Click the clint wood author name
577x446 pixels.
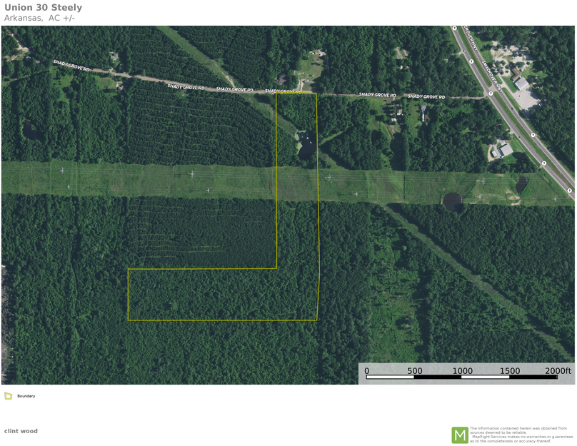pos(21,431)
